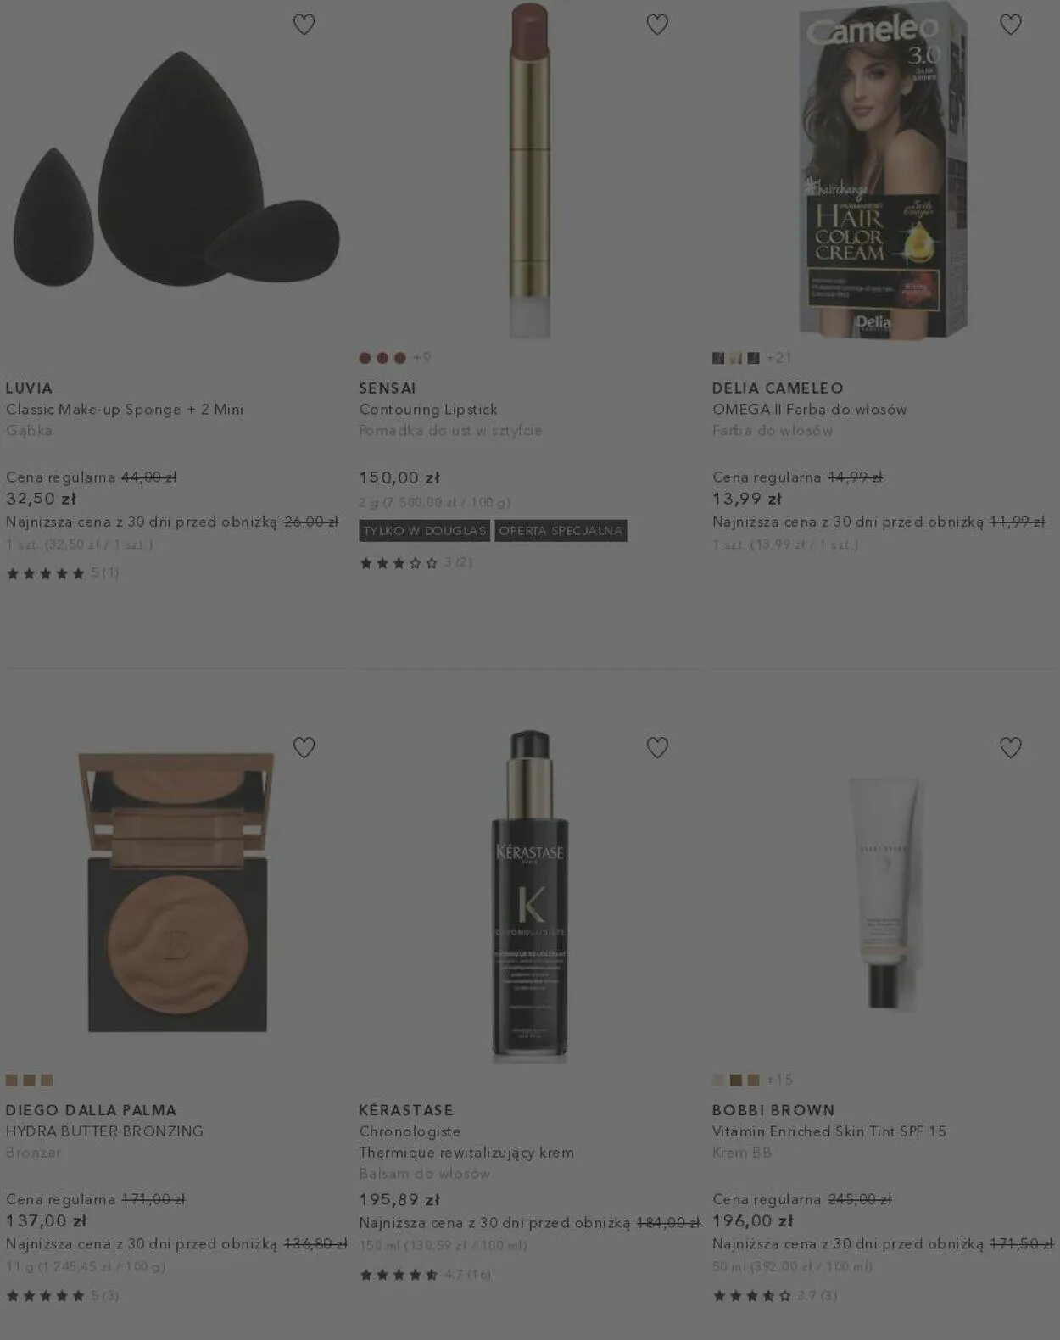1060x1340 pixels.
Task: Show +9 more Sensai shades
Action: click(x=421, y=358)
